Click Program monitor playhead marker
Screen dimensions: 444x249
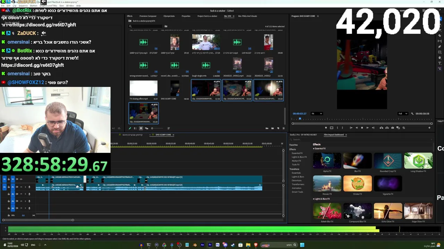pyautogui.click(x=300, y=119)
